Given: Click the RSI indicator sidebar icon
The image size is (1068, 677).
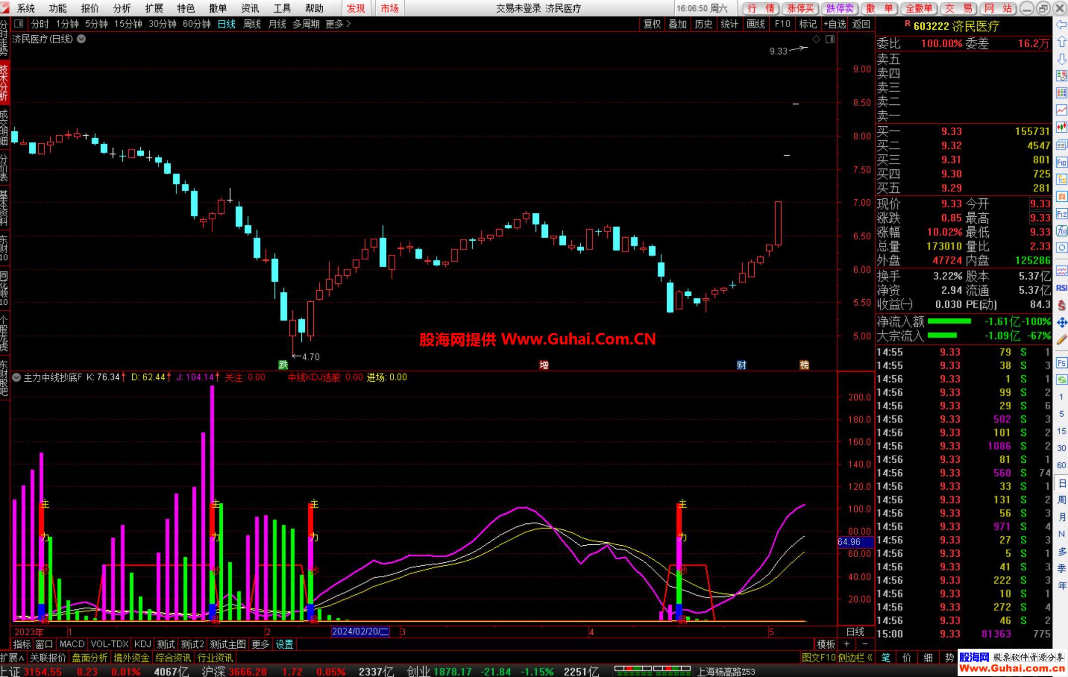Looking at the screenshot, I should pyautogui.click(x=1061, y=288).
